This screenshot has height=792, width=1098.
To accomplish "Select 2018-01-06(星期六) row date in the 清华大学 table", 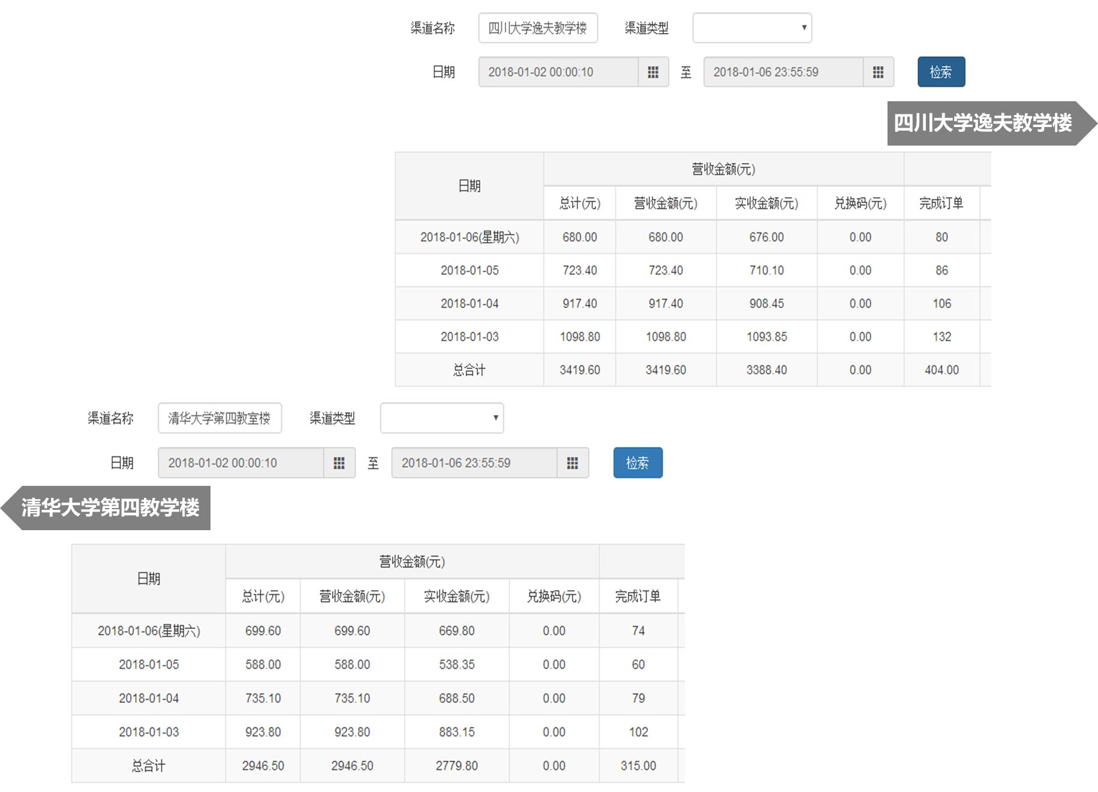I will pyautogui.click(x=149, y=631).
